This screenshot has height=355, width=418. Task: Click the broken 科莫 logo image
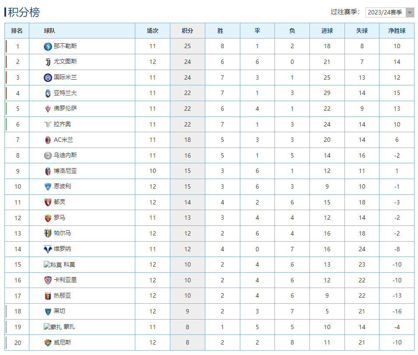click(x=53, y=264)
